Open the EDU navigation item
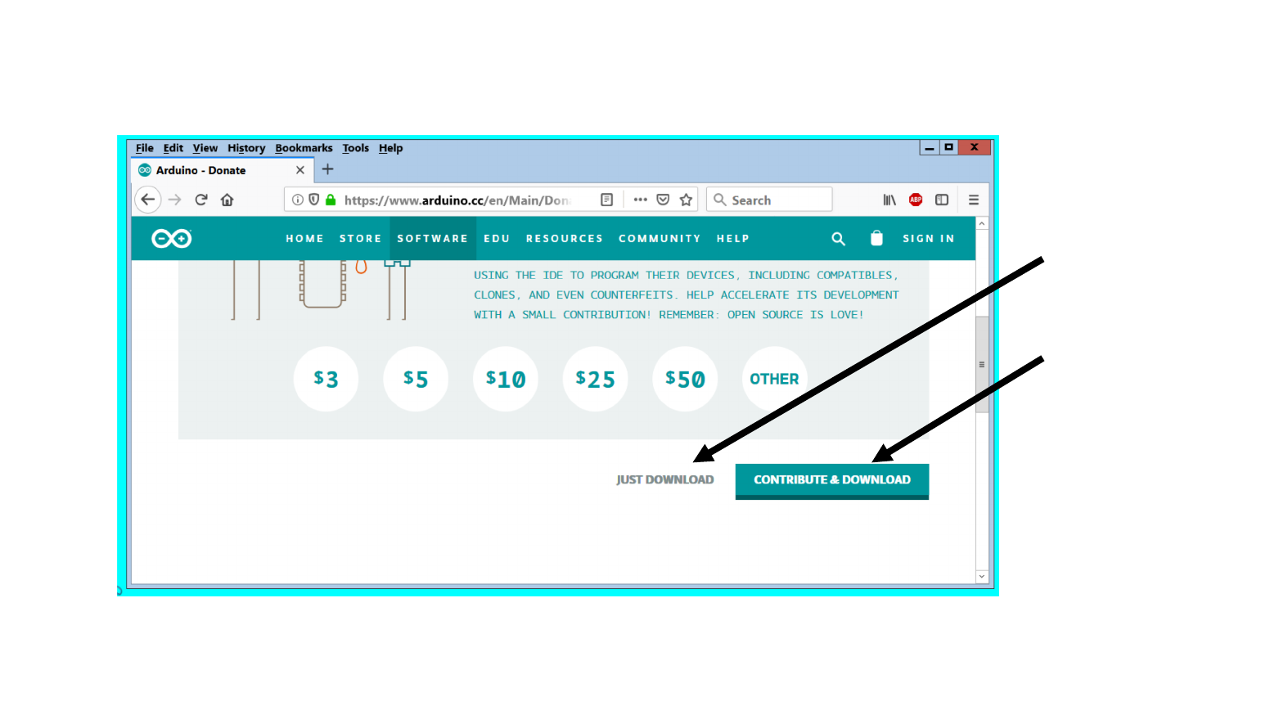 click(x=497, y=239)
